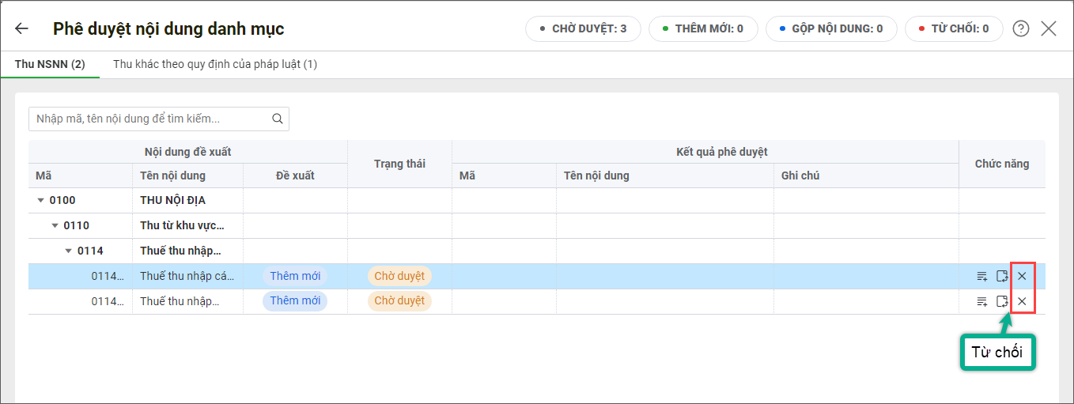This screenshot has height=404, width=1074.
Task: Focus the search field for code or name
Action: (150, 119)
